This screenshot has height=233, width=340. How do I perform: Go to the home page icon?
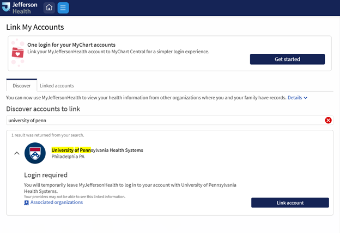point(49,8)
